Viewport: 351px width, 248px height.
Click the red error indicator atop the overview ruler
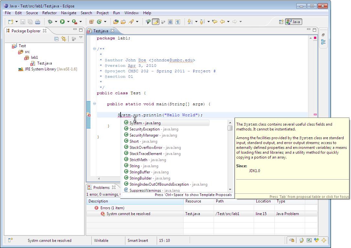point(315,38)
